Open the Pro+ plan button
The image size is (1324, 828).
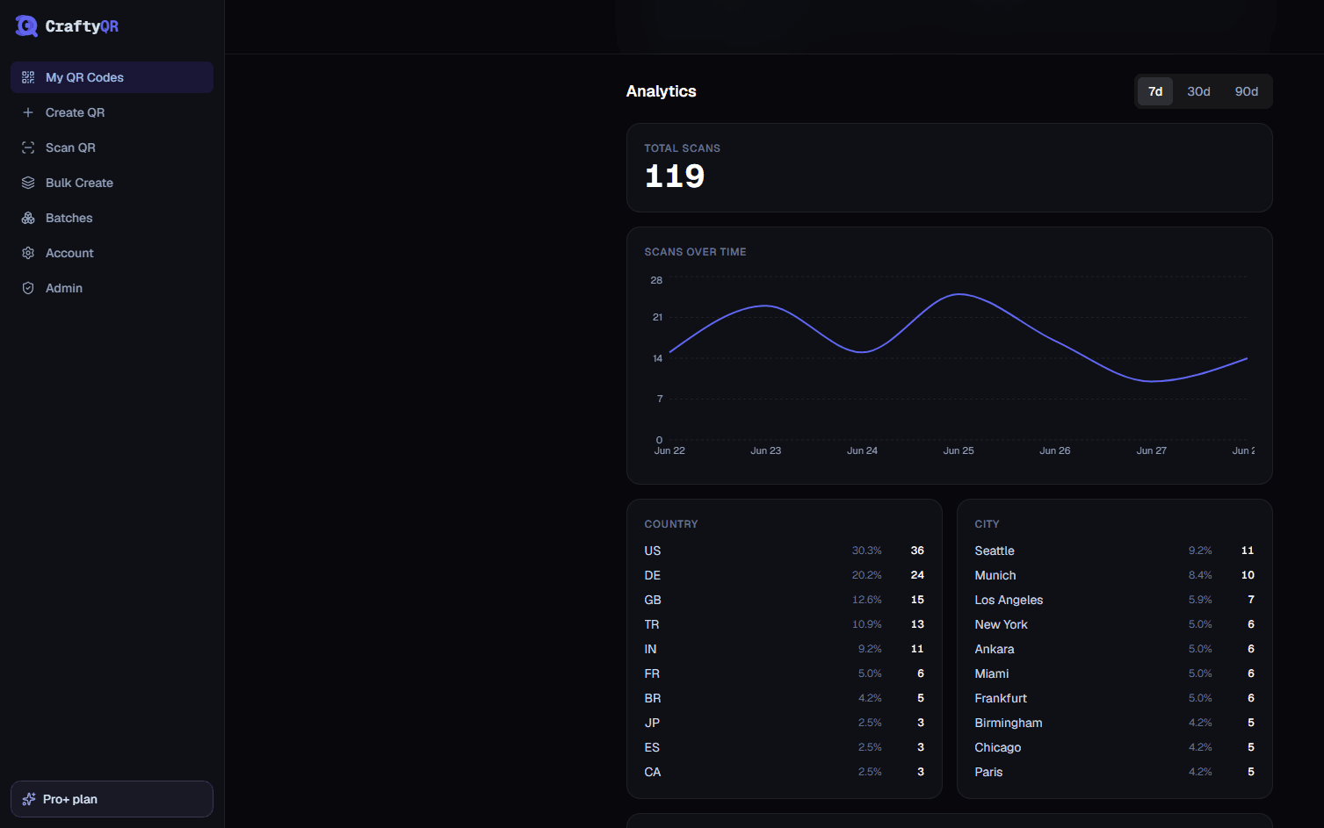click(112, 799)
